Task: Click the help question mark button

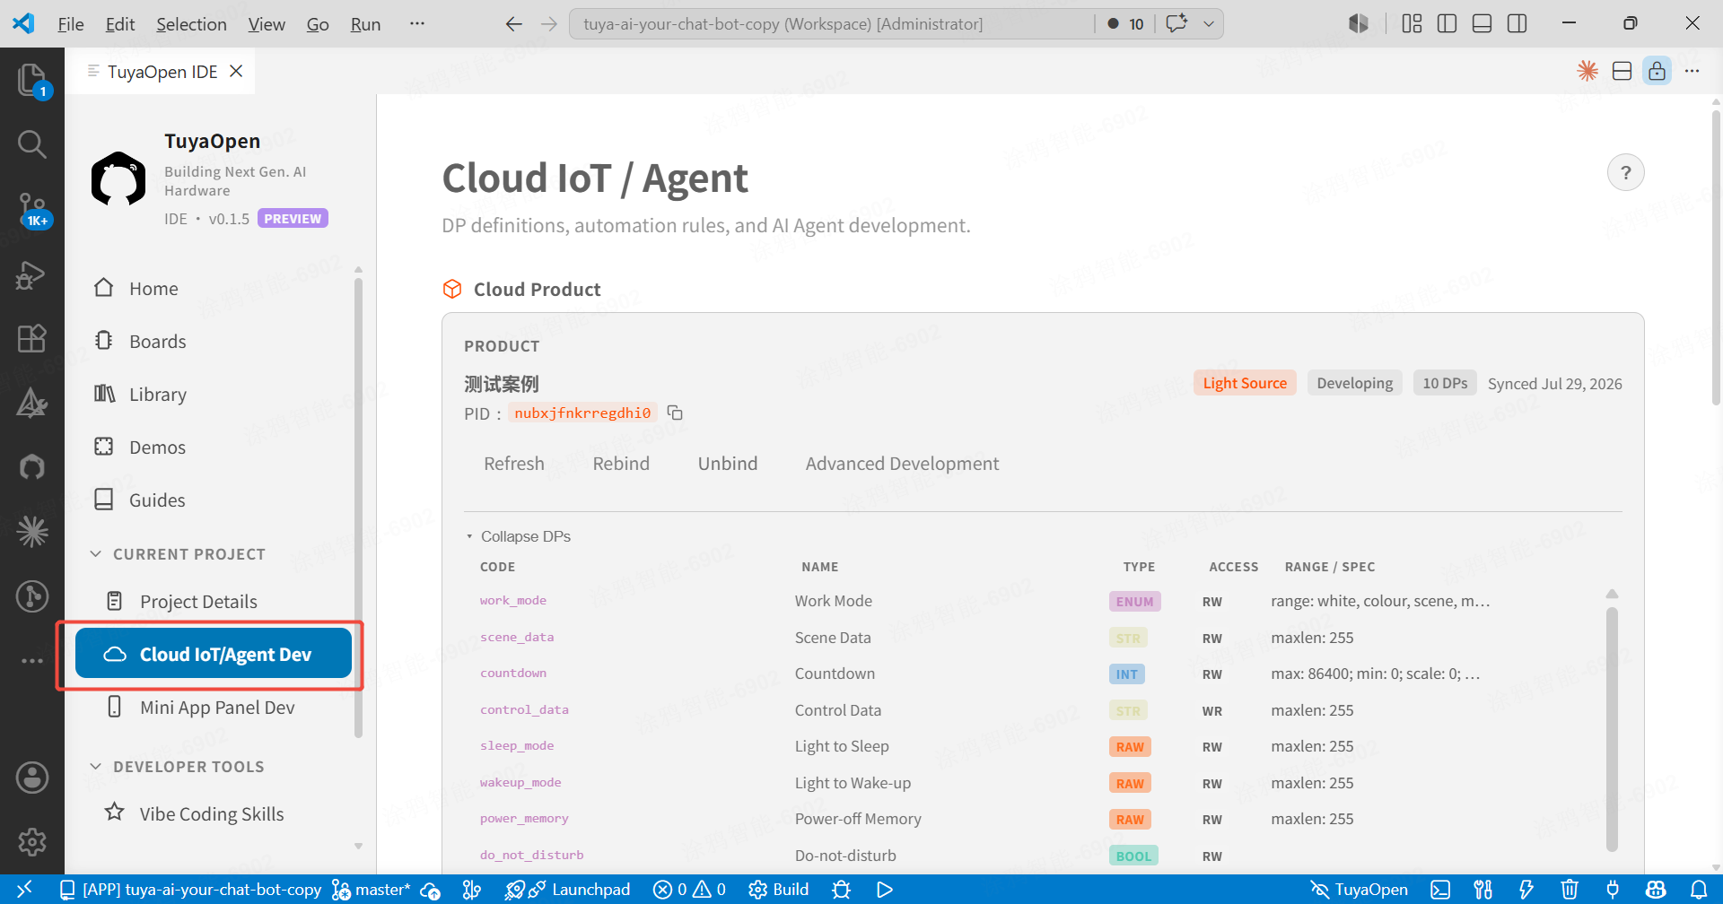Action: (x=1625, y=172)
